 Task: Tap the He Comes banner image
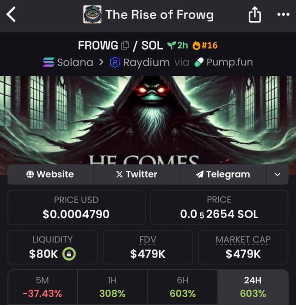[x=148, y=120]
